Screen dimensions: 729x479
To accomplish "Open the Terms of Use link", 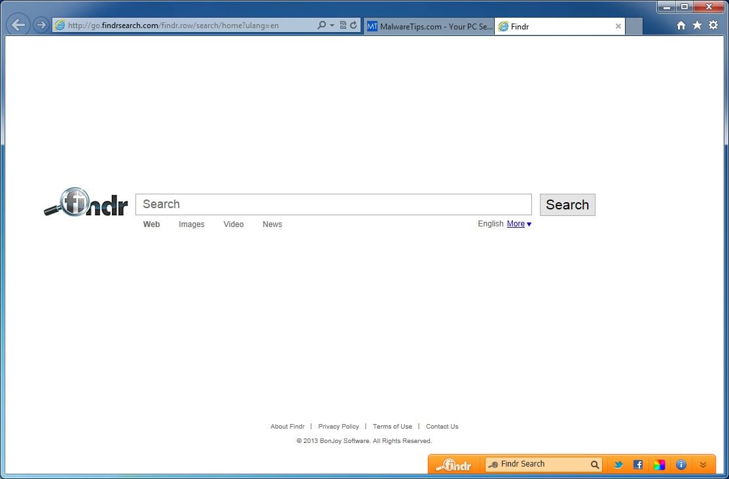I will click(393, 427).
